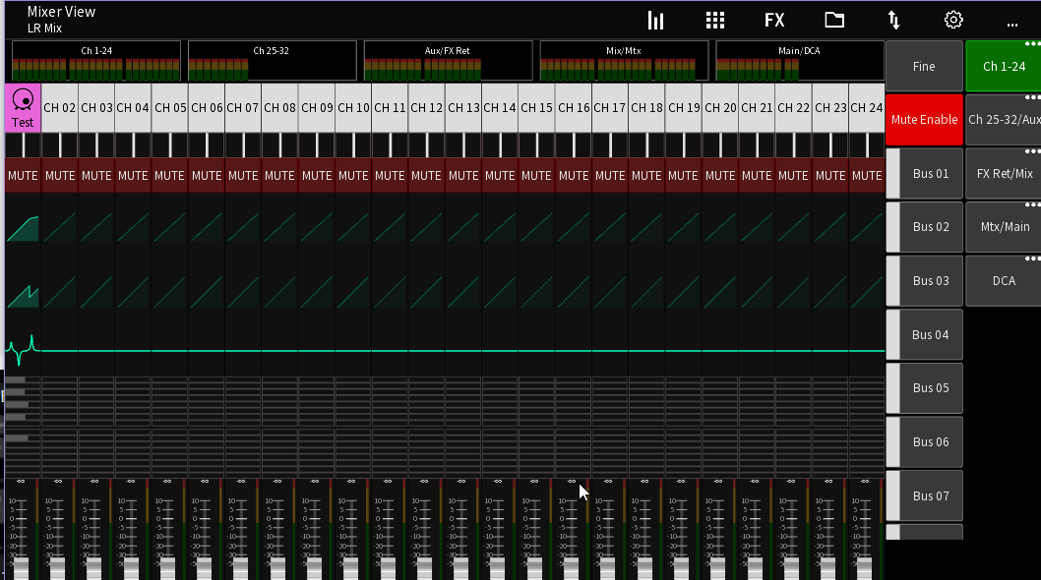
Task: Switch to Mtx/Main layer
Action: [1004, 226]
